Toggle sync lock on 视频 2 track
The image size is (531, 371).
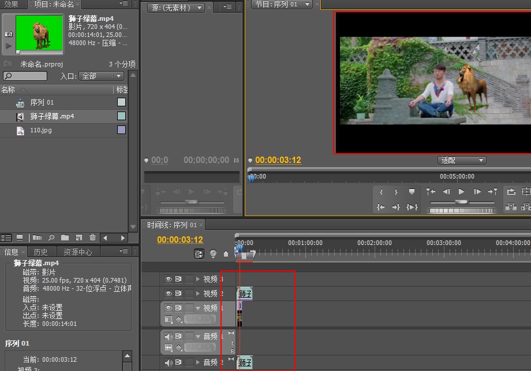(x=178, y=294)
